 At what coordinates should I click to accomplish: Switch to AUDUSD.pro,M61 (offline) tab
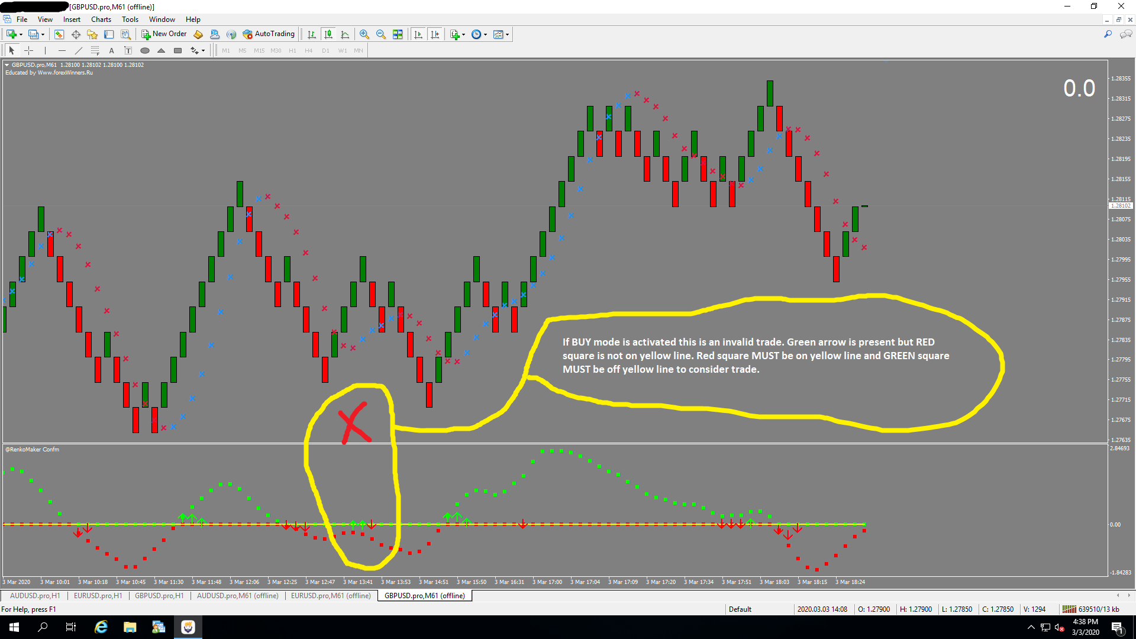pyautogui.click(x=238, y=596)
